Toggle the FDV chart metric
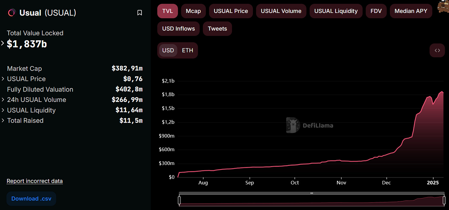 pos(376,11)
